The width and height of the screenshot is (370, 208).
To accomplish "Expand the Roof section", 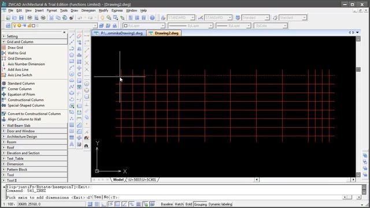I will [x=4, y=147].
